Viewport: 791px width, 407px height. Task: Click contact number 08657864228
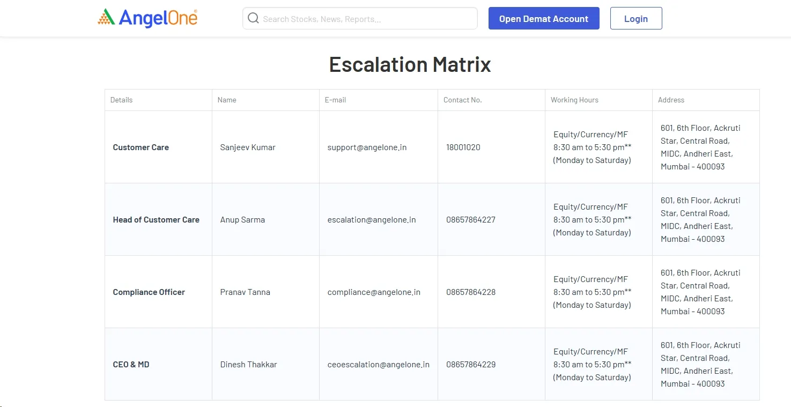(x=471, y=292)
